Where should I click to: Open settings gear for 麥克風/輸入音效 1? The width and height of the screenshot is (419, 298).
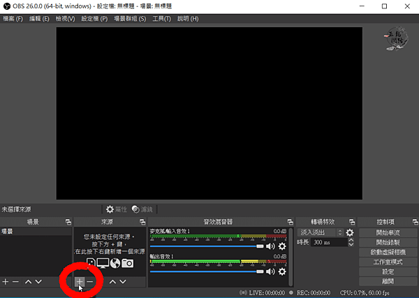(282, 246)
